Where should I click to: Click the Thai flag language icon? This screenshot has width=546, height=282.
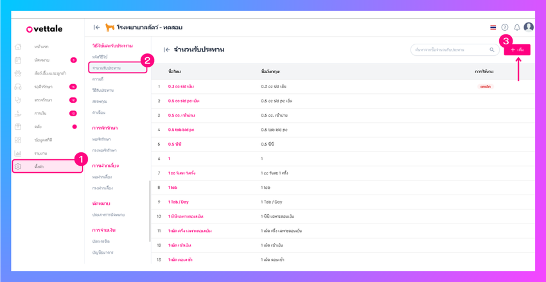coord(493,28)
